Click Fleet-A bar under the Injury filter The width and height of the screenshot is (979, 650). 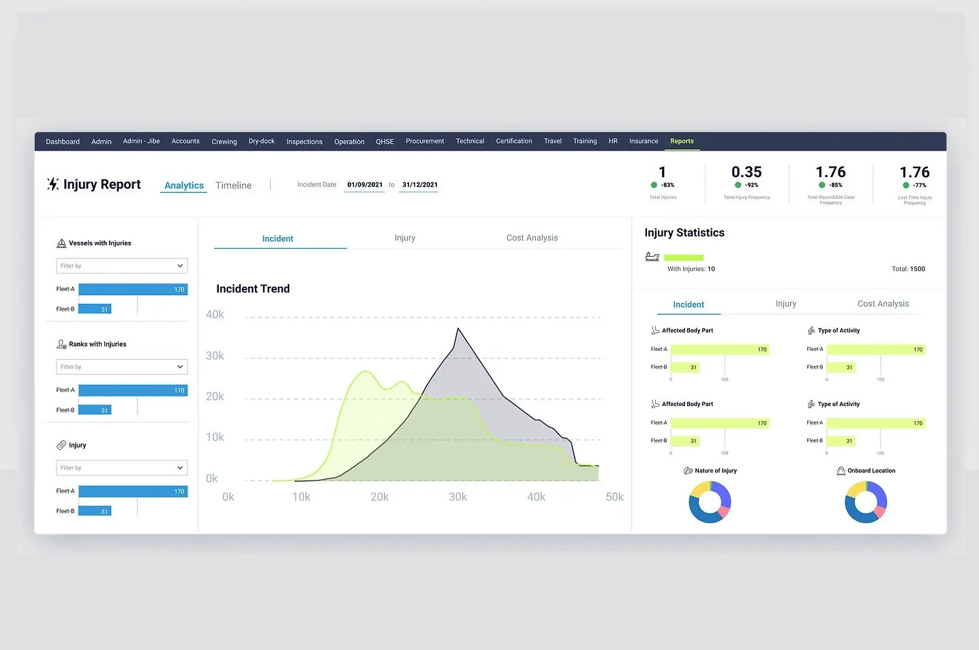click(x=133, y=491)
